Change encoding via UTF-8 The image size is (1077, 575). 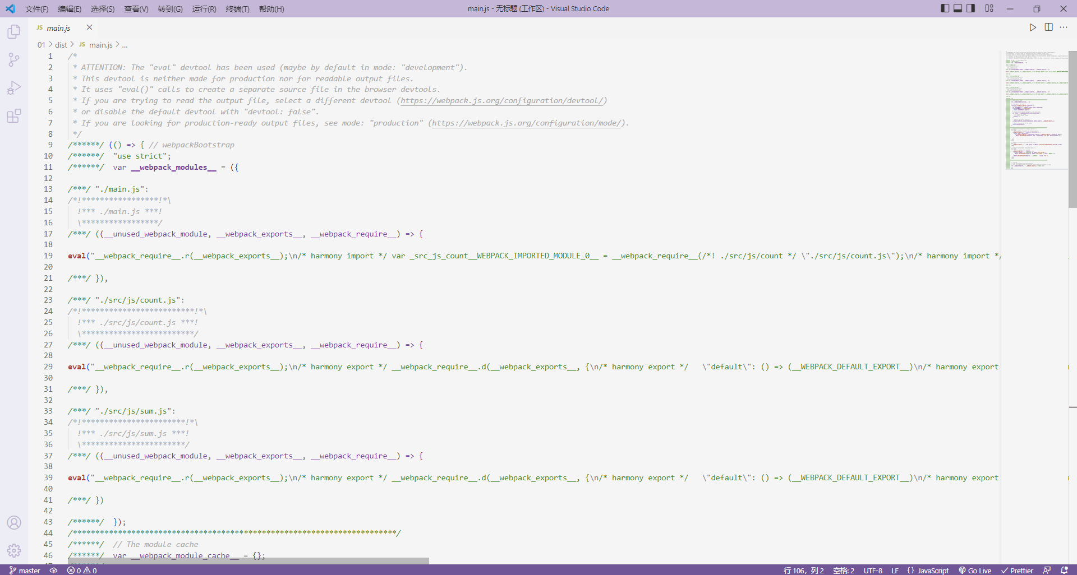[873, 571]
